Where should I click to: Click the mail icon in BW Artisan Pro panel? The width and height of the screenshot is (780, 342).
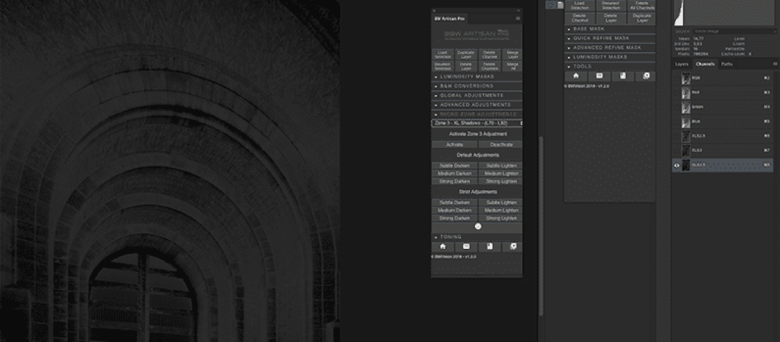[x=466, y=246]
